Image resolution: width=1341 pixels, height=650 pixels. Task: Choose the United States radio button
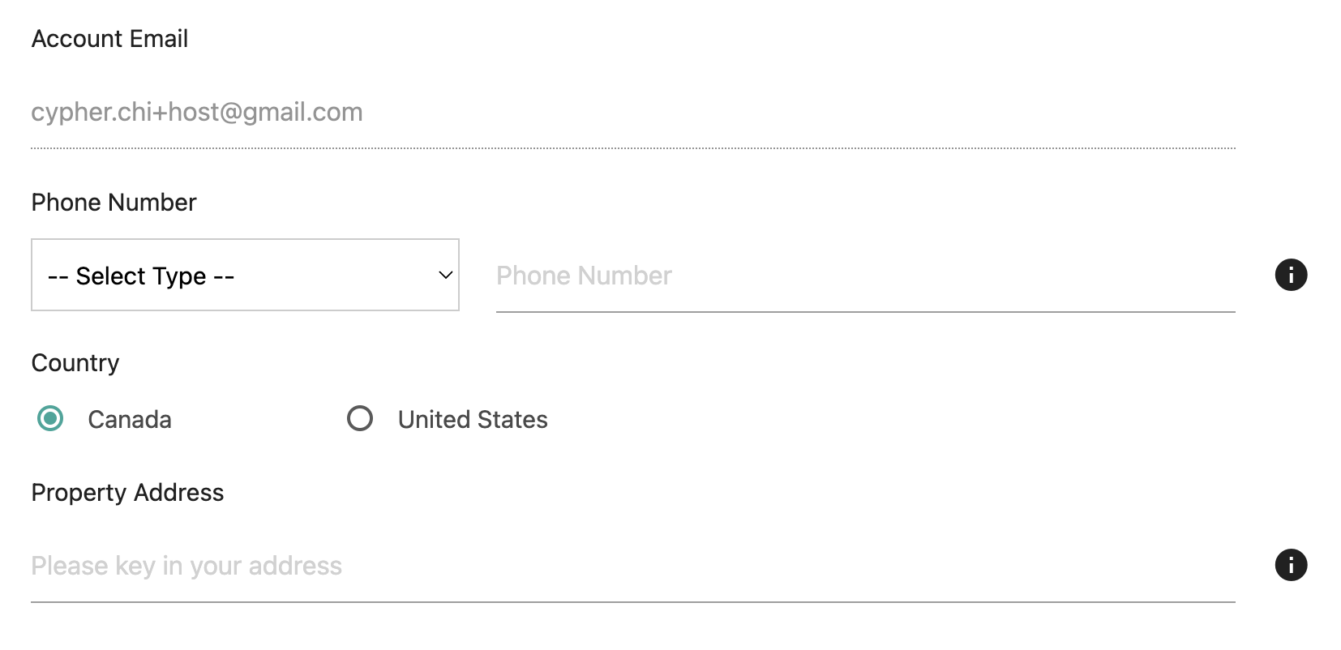(360, 419)
